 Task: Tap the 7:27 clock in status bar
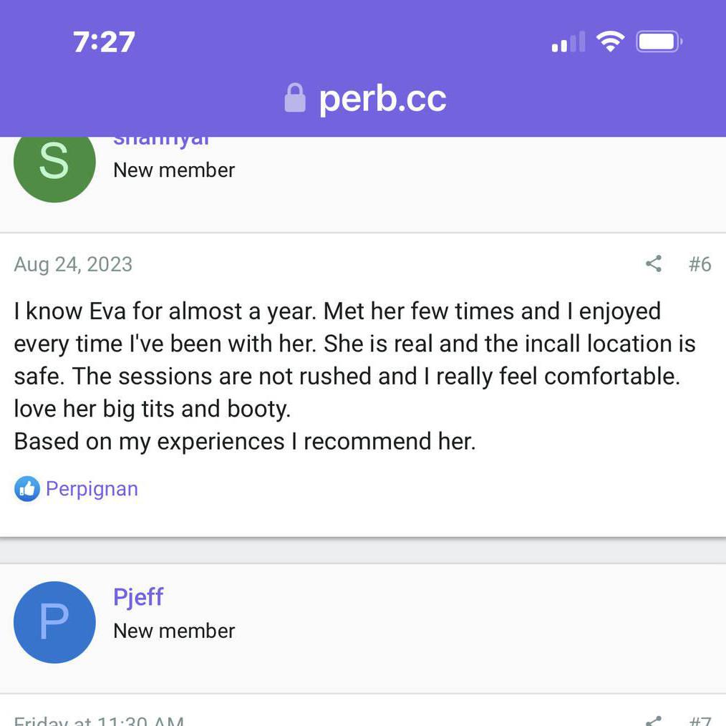(104, 42)
